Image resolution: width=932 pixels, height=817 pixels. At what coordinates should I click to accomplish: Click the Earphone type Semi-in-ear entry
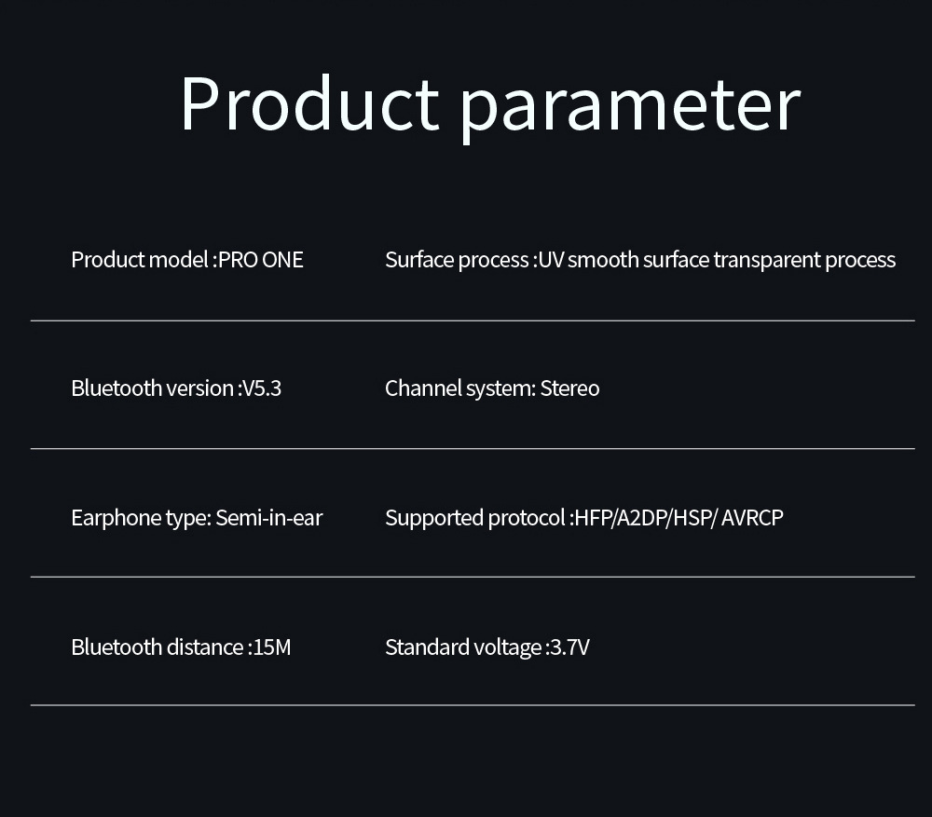click(x=196, y=517)
